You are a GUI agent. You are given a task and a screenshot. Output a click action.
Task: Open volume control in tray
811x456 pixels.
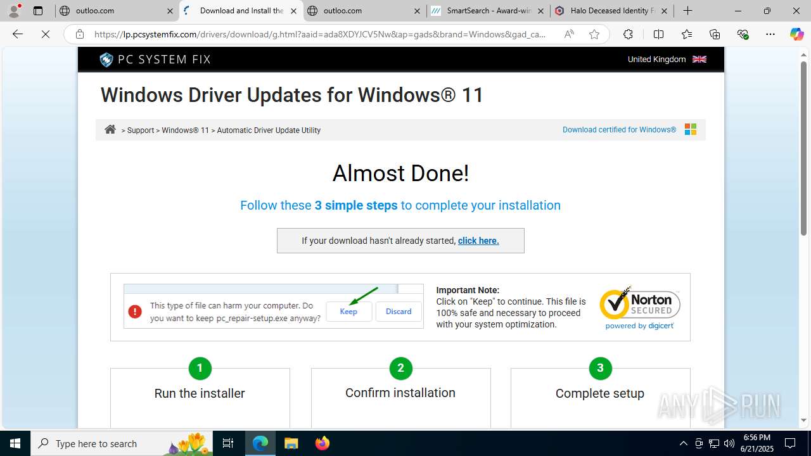[x=729, y=443]
